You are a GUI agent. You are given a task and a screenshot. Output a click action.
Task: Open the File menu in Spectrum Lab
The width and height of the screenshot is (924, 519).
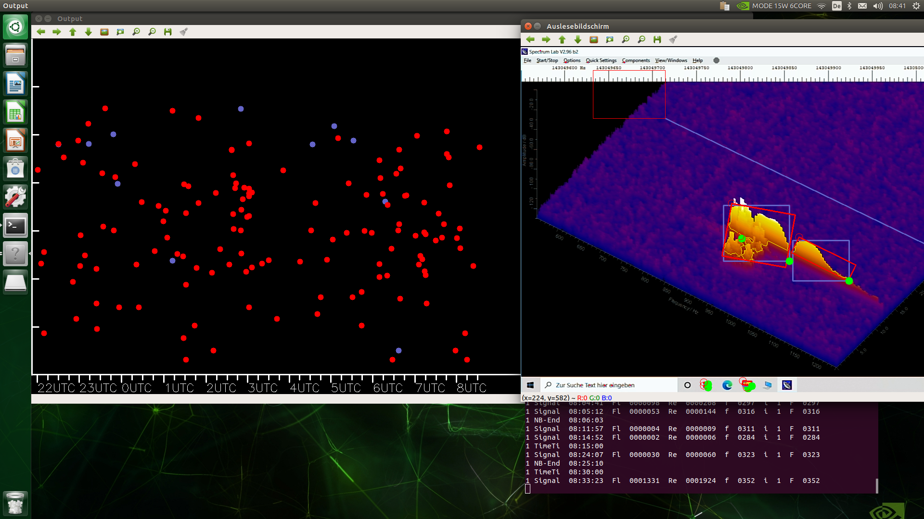click(x=527, y=61)
